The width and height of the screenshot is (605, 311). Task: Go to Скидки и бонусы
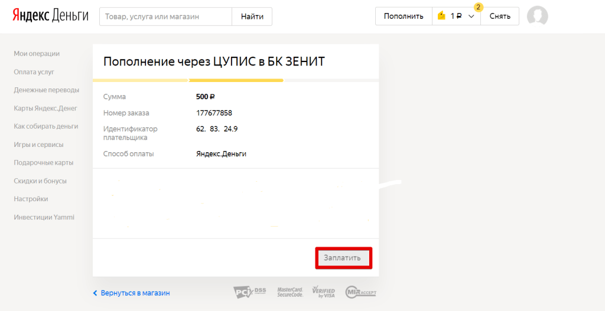(40, 181)
